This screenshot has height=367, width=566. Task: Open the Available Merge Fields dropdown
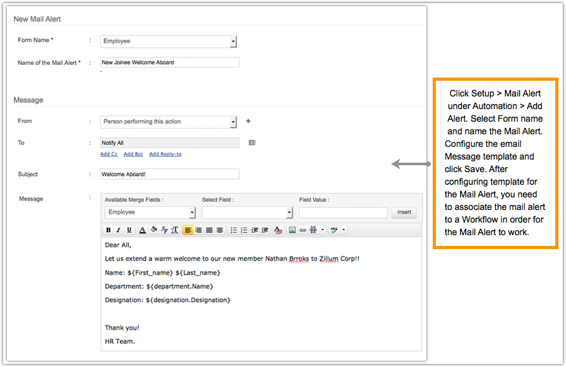[192, 213]
